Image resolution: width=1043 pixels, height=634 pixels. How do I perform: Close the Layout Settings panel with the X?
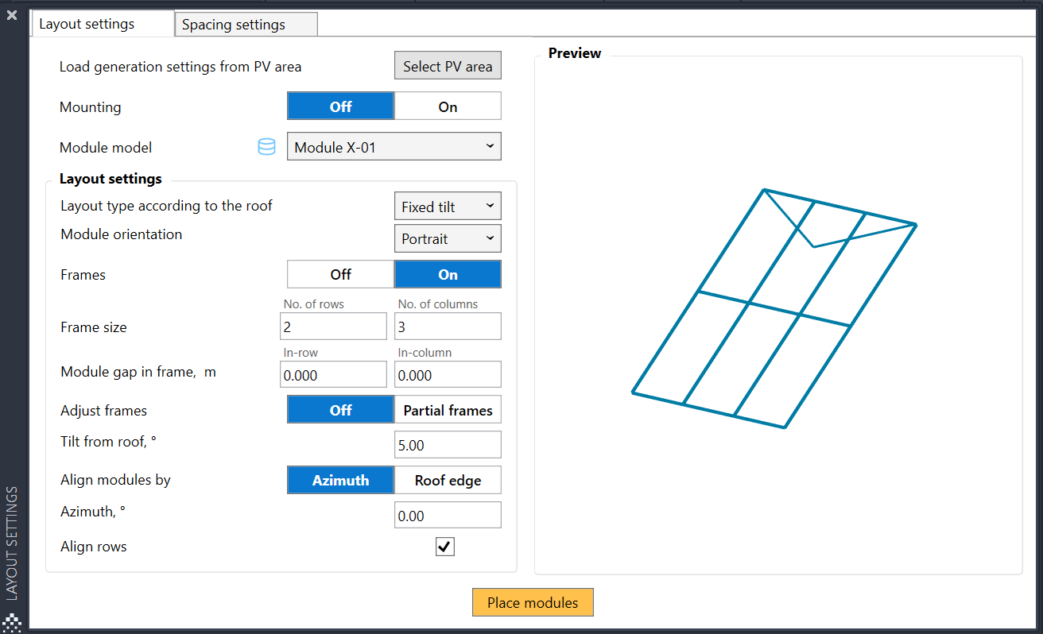11,14
